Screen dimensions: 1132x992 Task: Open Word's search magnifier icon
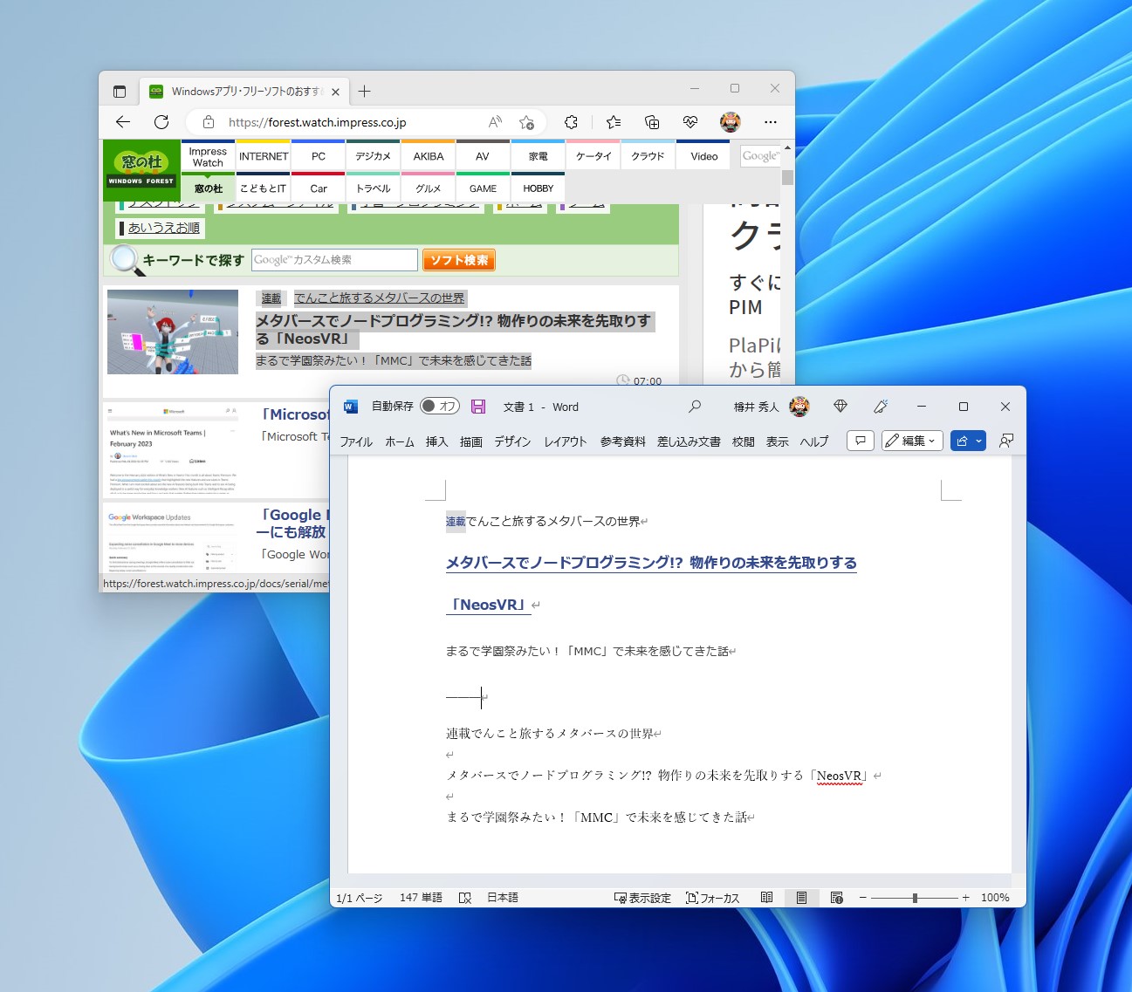point(695,407)
